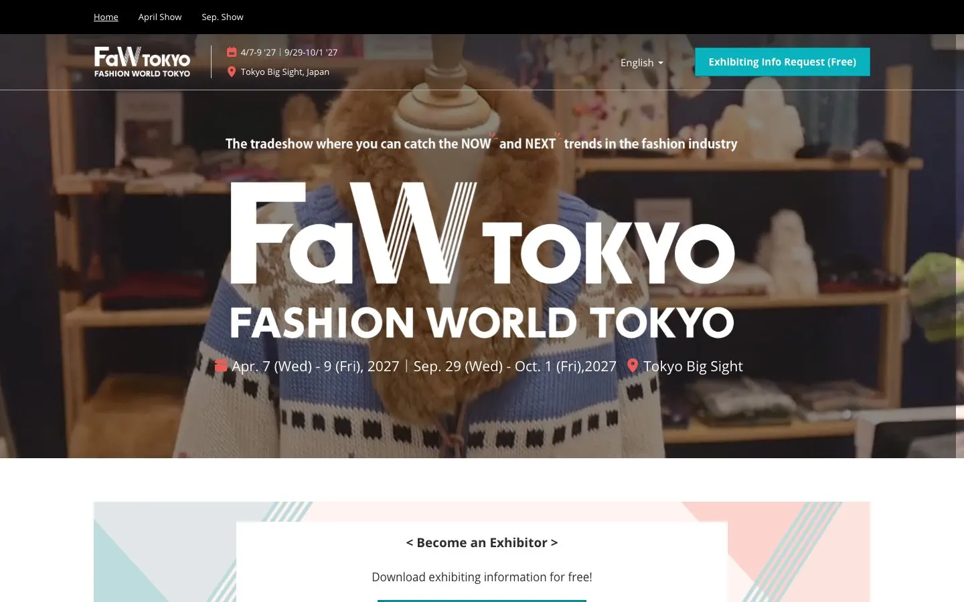Click the red location pin in the hero banner
The width and height of the screenshot is (964, 602).
632,366
